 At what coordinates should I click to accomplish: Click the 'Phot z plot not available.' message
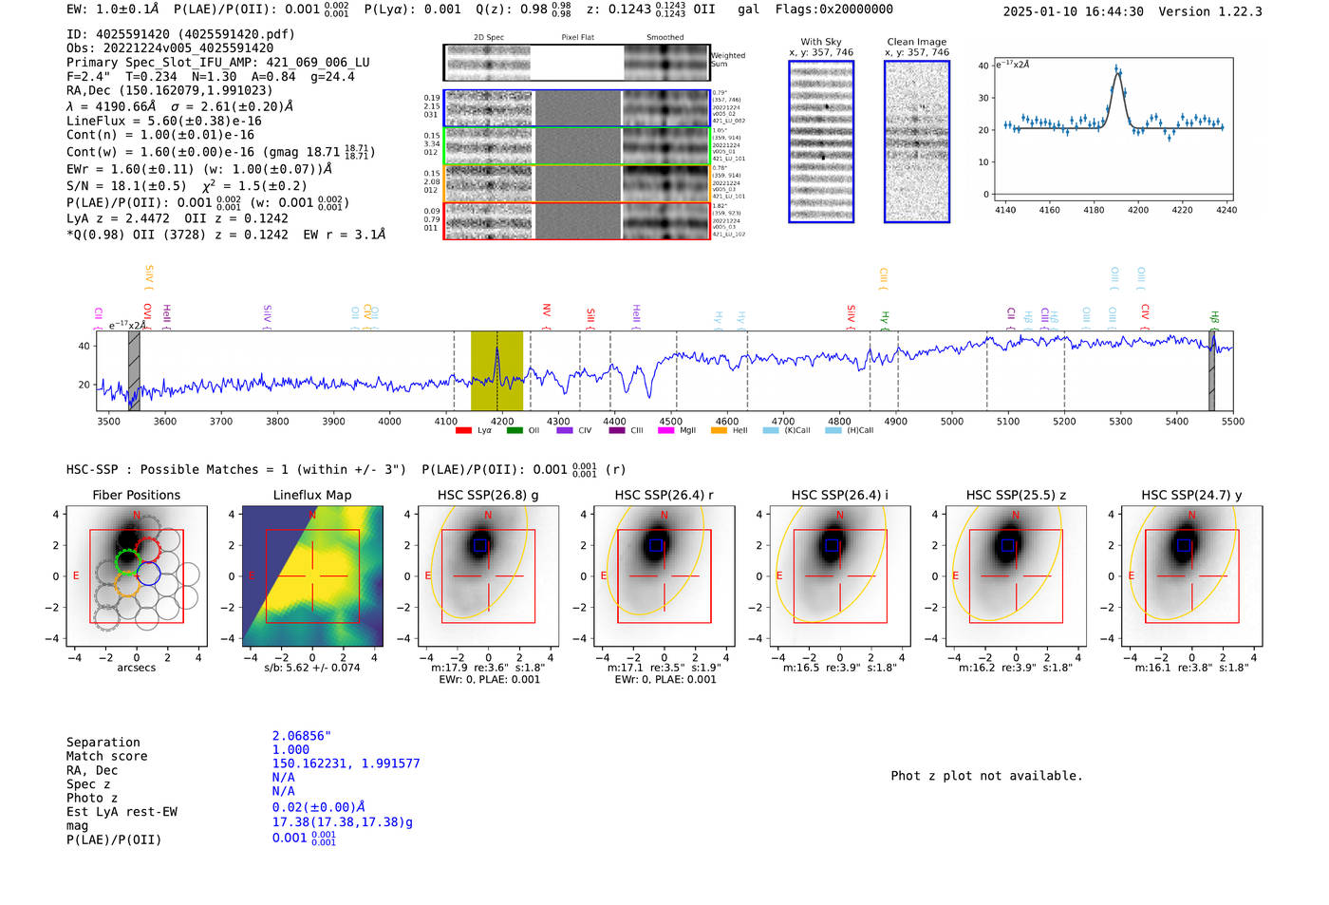(986, 776)
